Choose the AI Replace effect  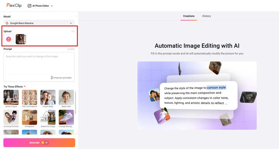click(x=29, y=119)
